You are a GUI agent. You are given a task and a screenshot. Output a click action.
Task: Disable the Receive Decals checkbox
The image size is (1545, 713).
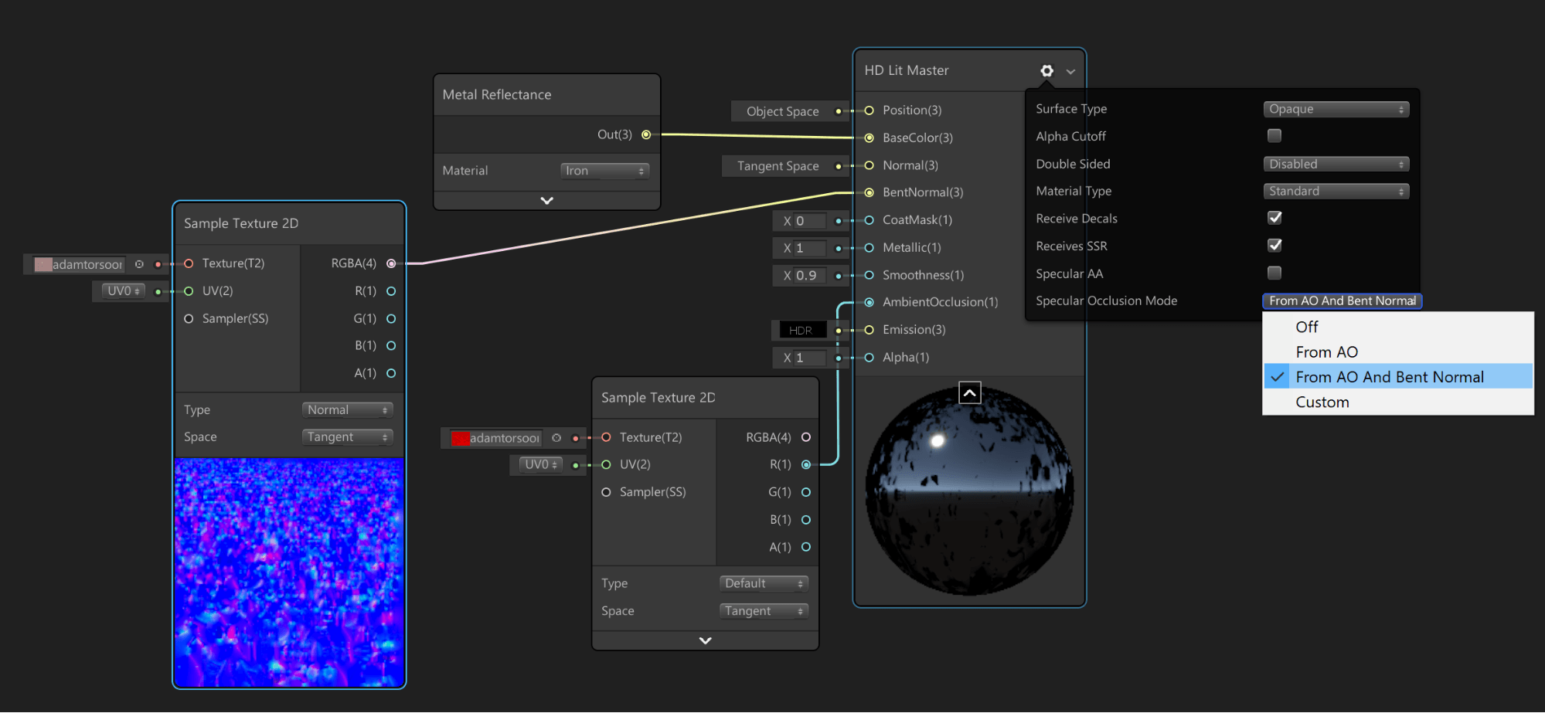tap(1274, 218)
